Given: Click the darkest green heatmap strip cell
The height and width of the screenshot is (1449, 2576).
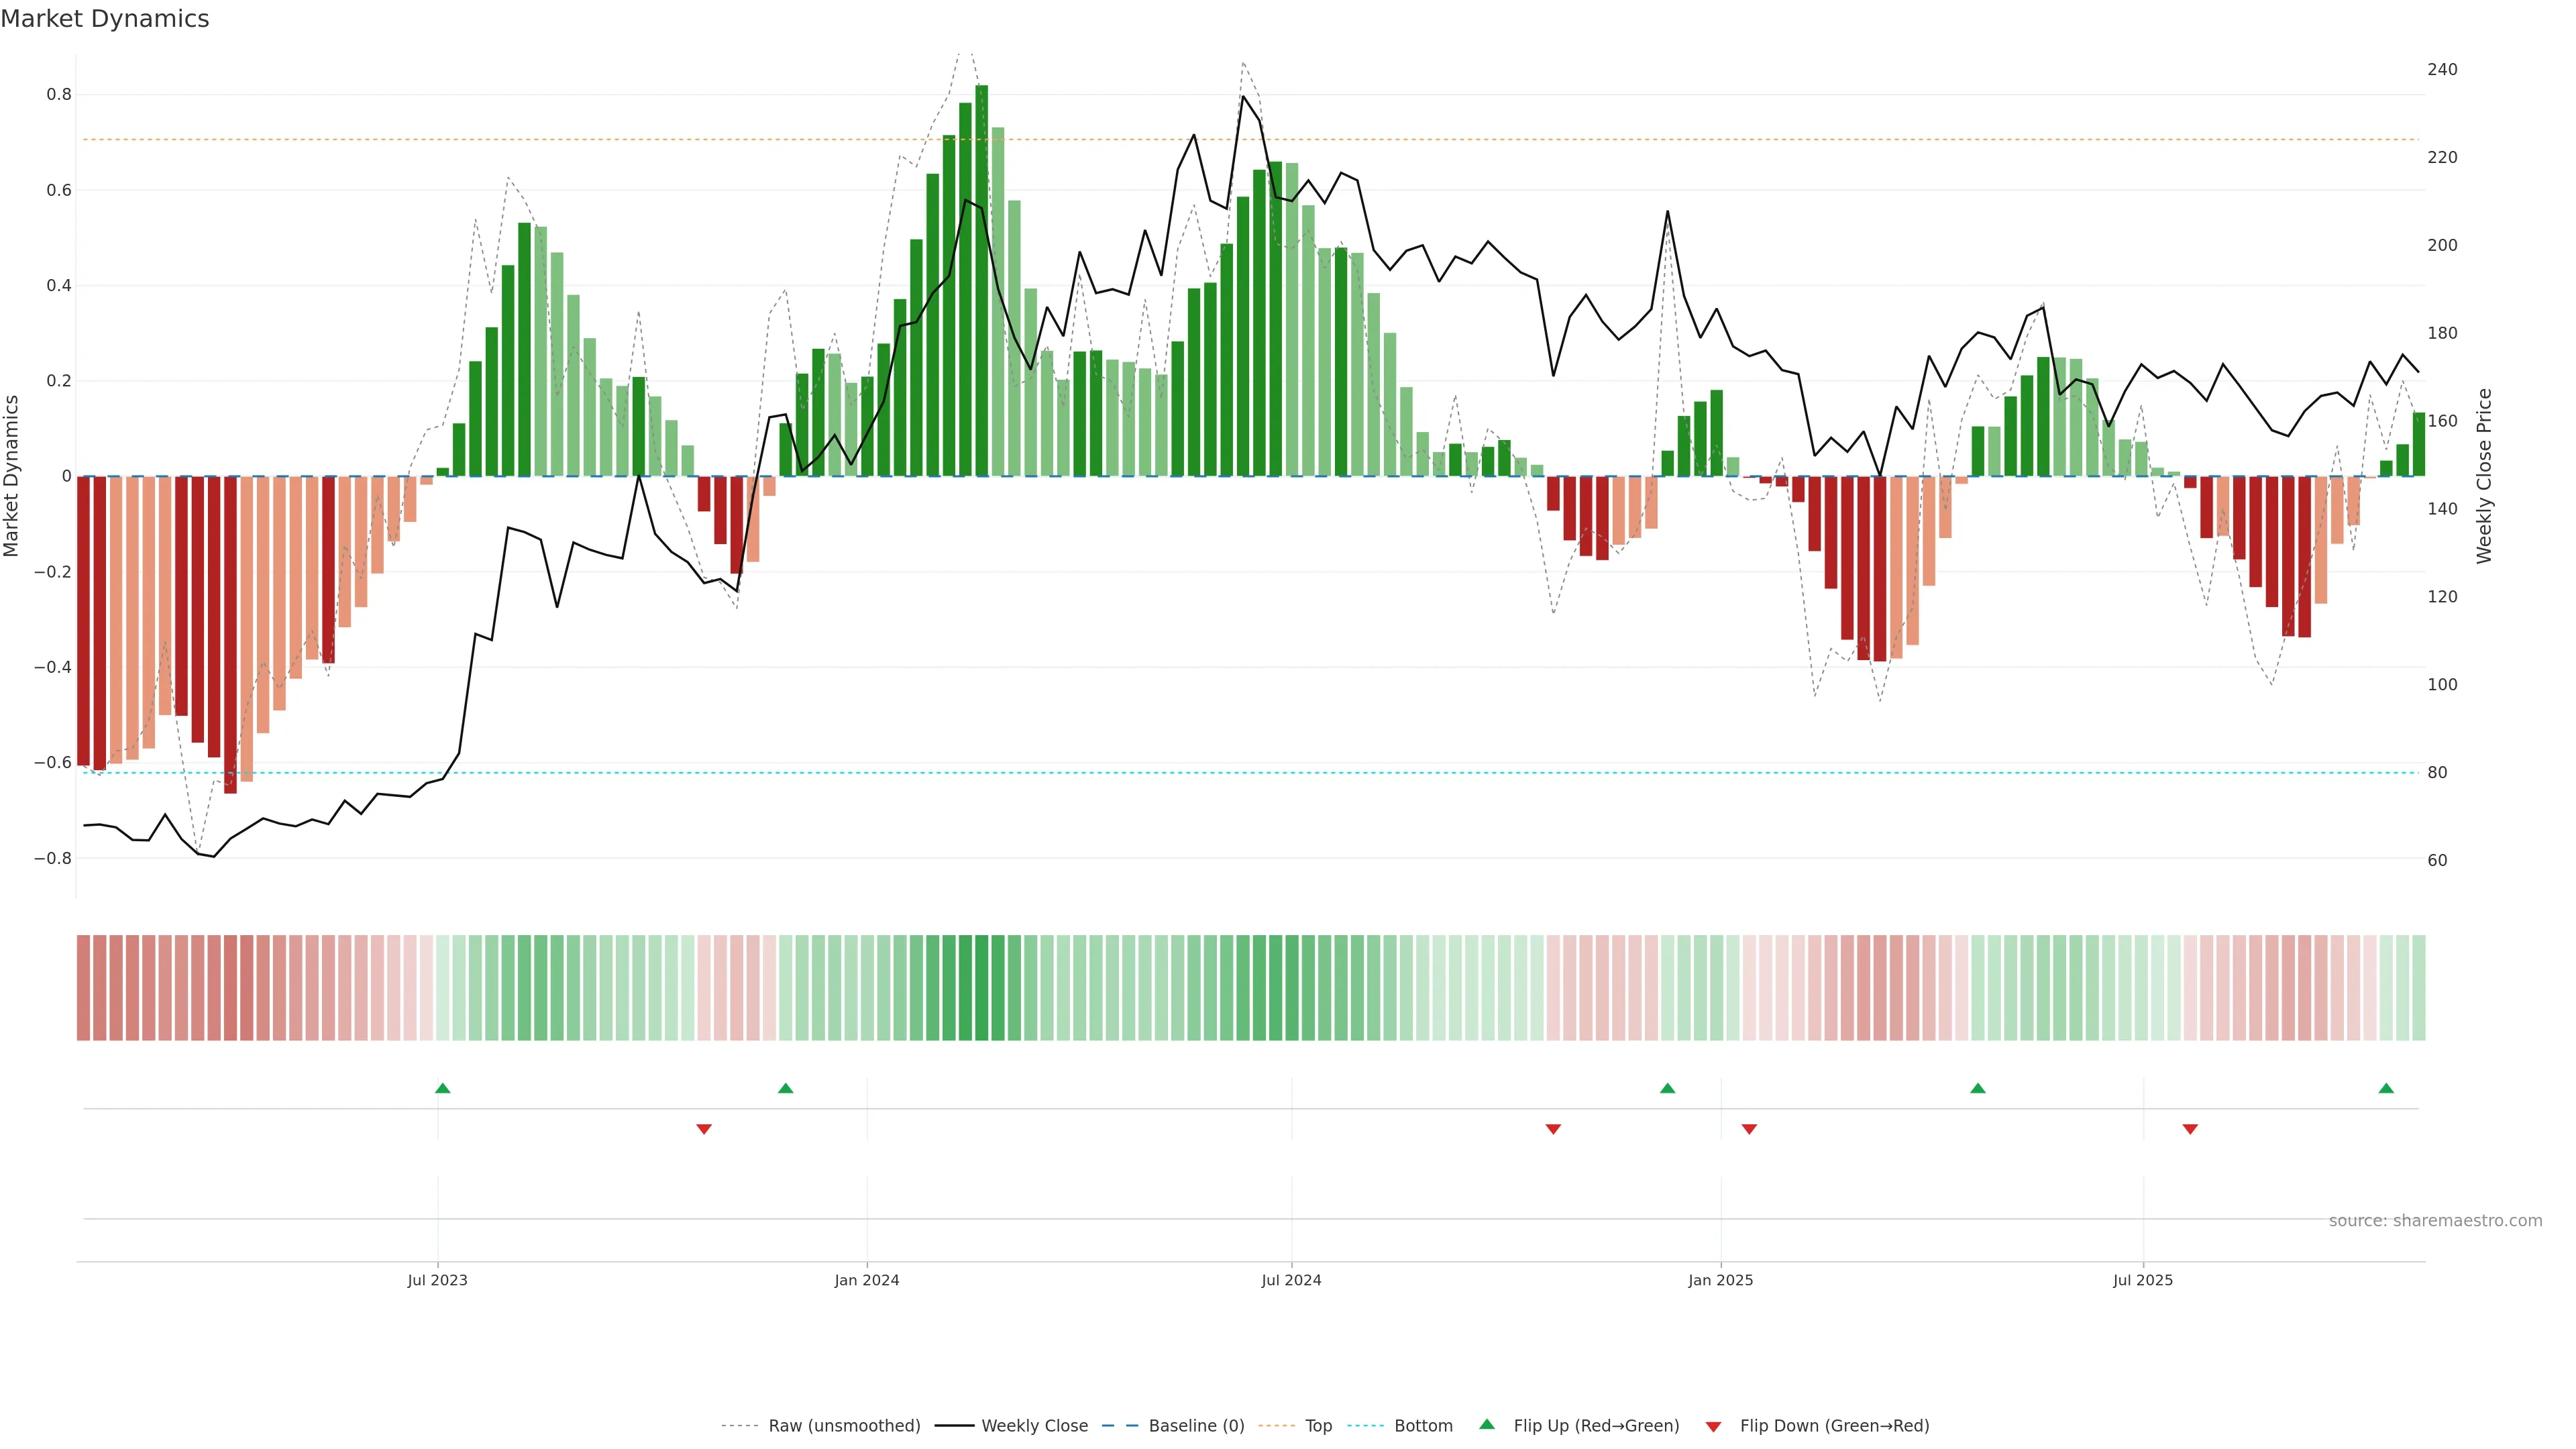Looking at the screenshot, I should click(981, 987).
